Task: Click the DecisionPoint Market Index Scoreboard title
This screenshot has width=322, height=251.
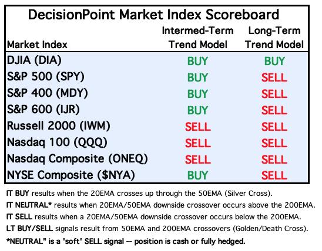Action: click(x=153, y=15)
